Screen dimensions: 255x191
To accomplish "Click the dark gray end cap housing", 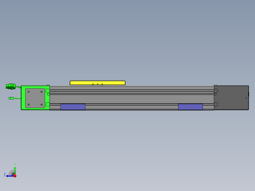I will click(231, 97).
